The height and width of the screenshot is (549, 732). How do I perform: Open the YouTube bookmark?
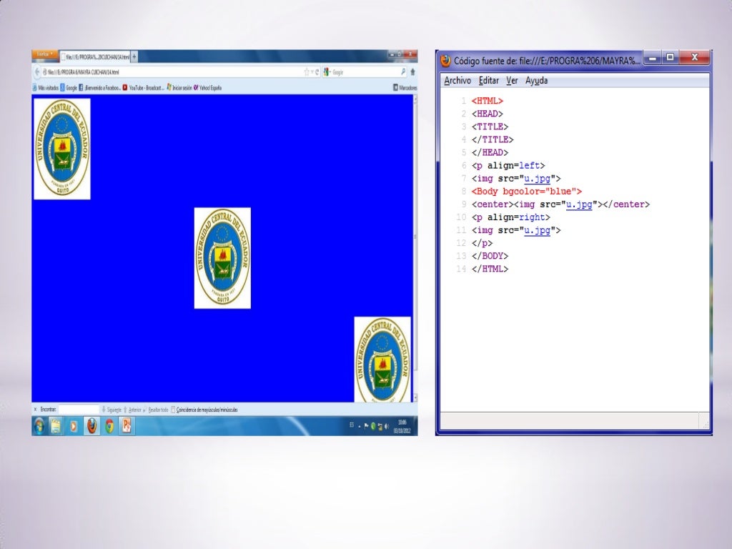pos(143,87)
